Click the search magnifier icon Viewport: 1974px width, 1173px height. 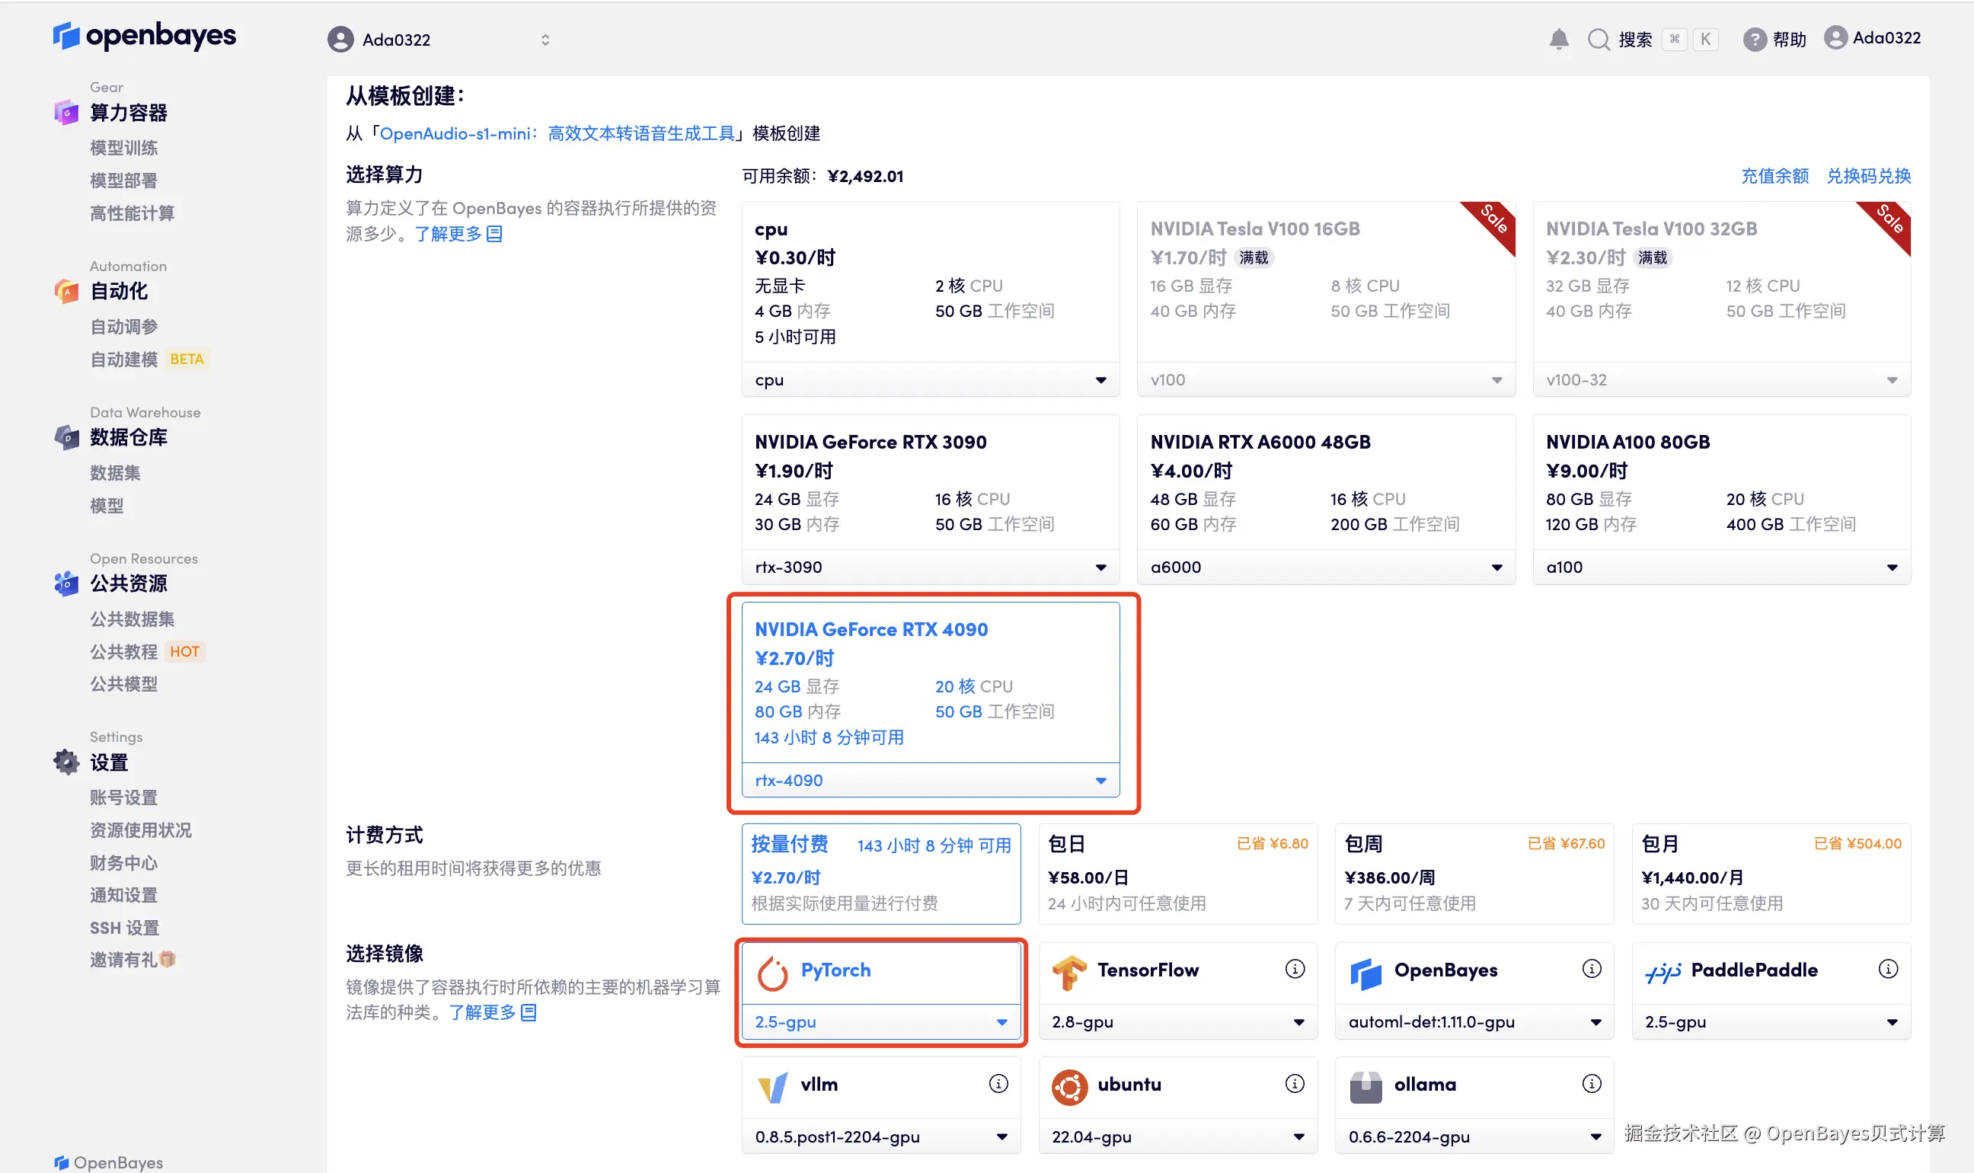[x=1599, y=40]
